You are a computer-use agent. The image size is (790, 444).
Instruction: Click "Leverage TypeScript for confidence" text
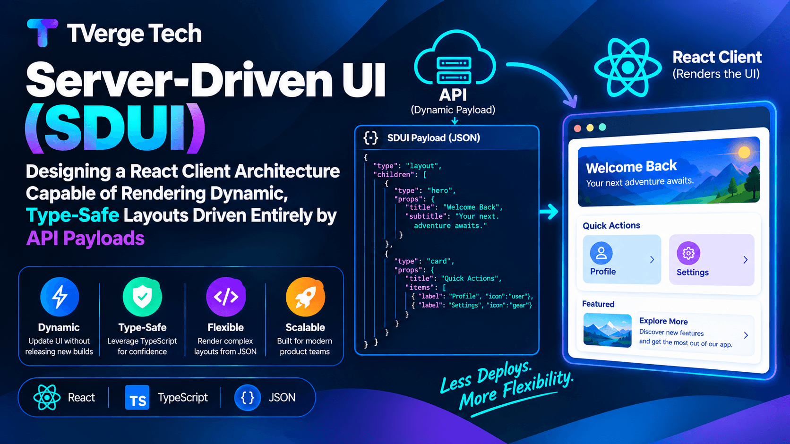[x=142, y=346]
